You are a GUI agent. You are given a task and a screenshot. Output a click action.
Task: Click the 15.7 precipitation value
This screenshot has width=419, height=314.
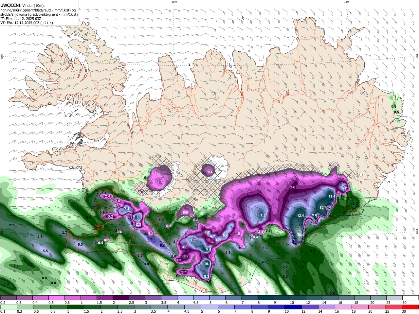[x=323, y=207]
